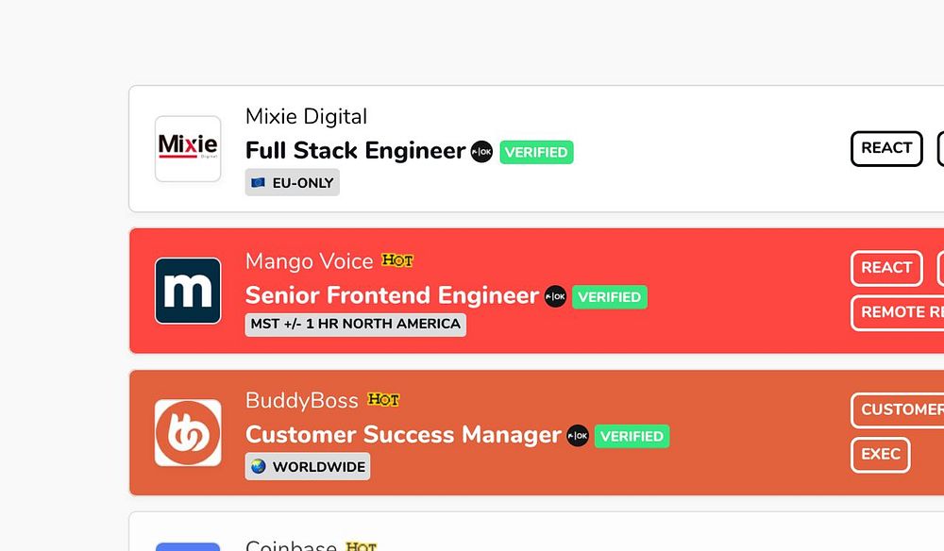
Task: Click the OK badge beside Senior Frontend Engineer
Action: click(555, 296)
